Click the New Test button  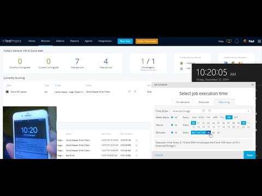point(125,41)
